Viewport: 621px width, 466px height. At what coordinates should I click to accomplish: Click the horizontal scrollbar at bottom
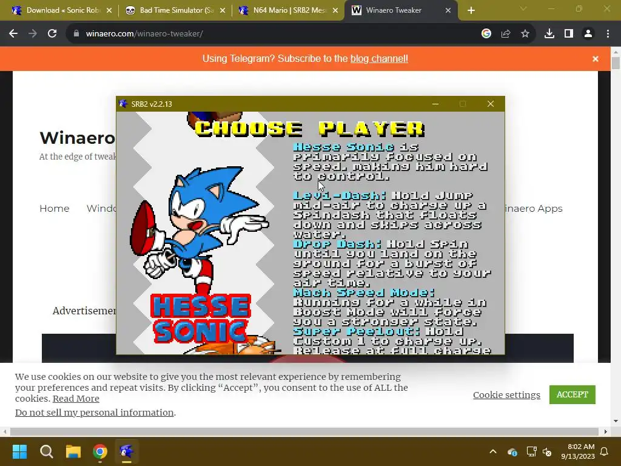(304, 431)
